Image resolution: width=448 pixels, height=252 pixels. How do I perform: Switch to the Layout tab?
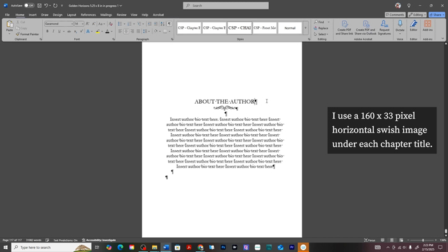(x=72, y=15)
